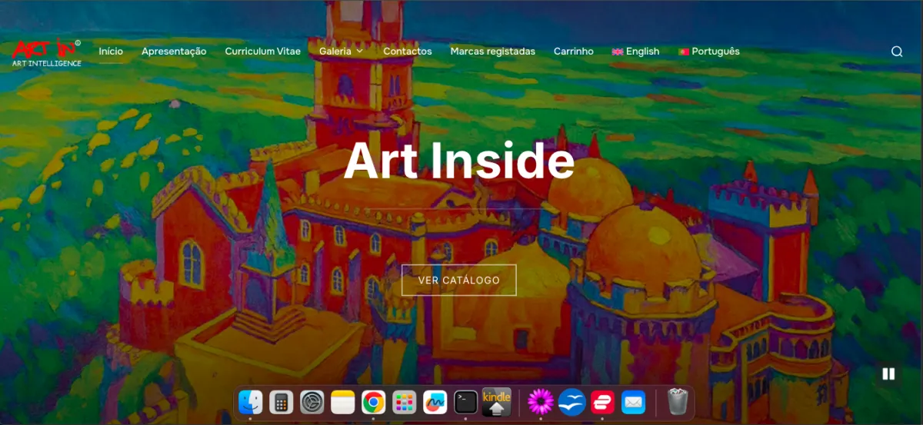Viewport: 923px width, 425px height.
Task: Open Freeform from the Dock
Action: (x=435, y=402)
